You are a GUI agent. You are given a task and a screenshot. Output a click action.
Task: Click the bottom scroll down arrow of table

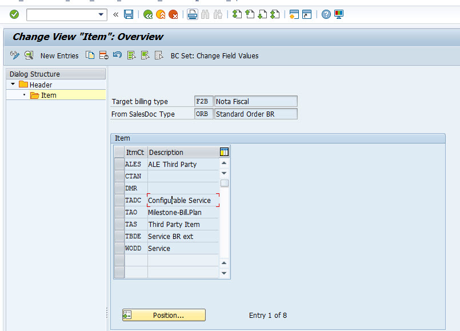click(224, 273)
